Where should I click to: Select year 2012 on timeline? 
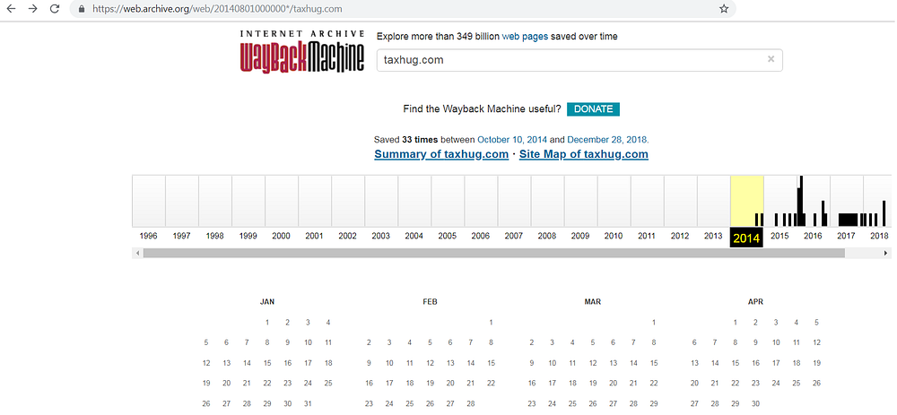pyautogui.click(x=680, y=236)
